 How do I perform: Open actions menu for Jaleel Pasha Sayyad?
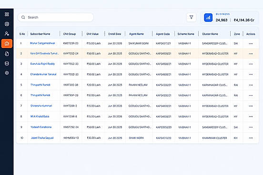click(251, 138)
